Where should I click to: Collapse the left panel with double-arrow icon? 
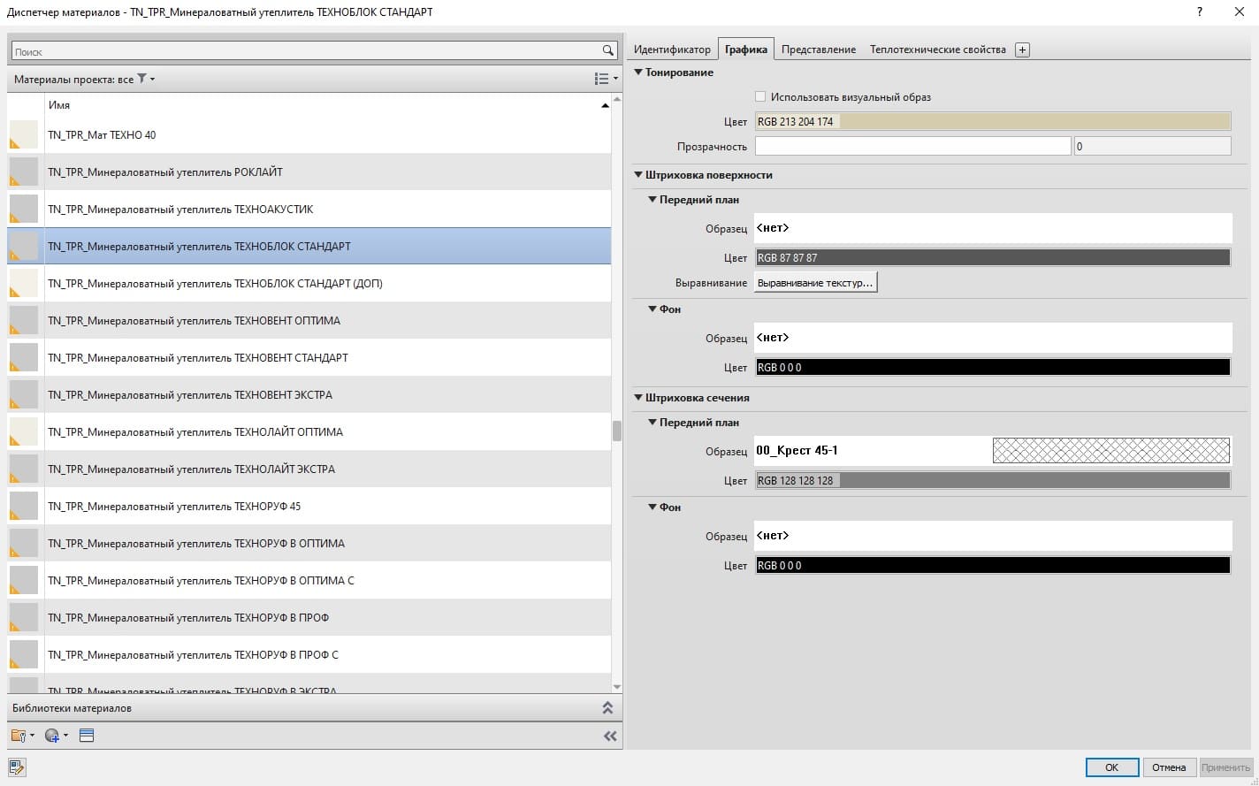pos(610,736)
